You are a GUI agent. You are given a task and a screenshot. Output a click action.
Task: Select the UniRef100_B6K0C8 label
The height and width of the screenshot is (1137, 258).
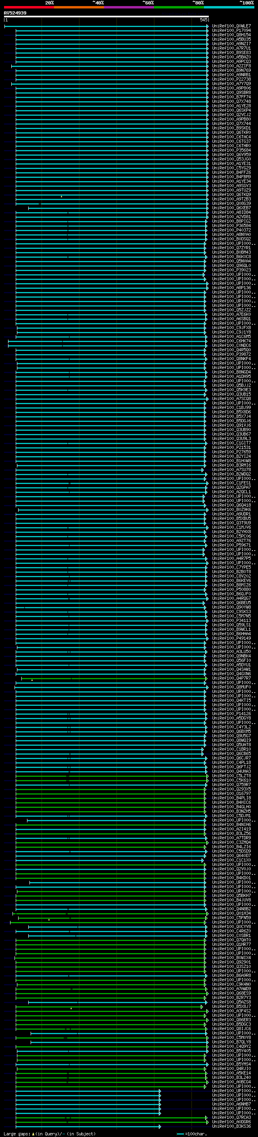tap(231, 257)
